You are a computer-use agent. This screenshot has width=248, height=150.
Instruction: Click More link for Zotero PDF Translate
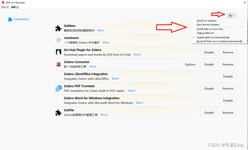click(x=132, y=91)
